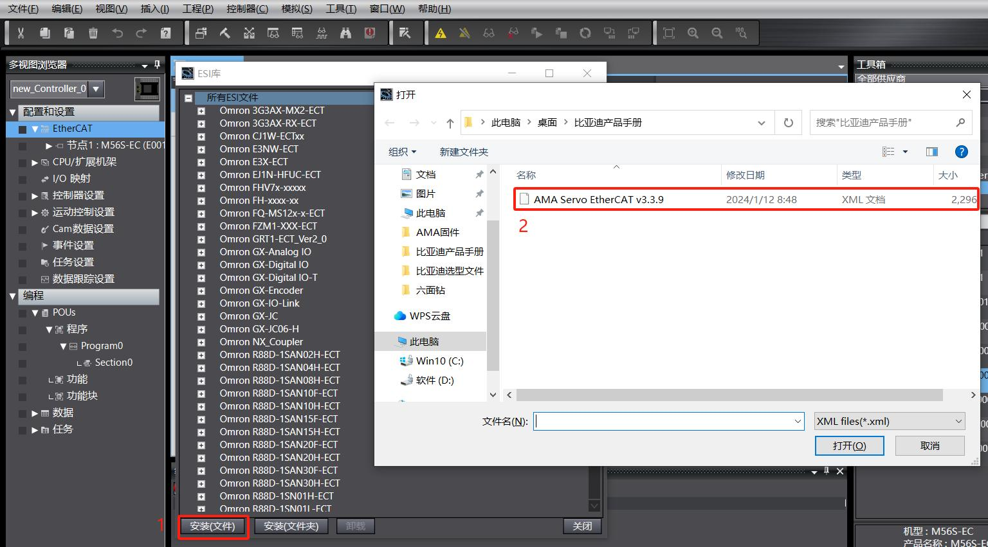Viewport: 988px width, 547px height.
Task: Click the Open dialog sidebar vertical scrollbar
Action: pyautogui.click(x=493, y=295)
